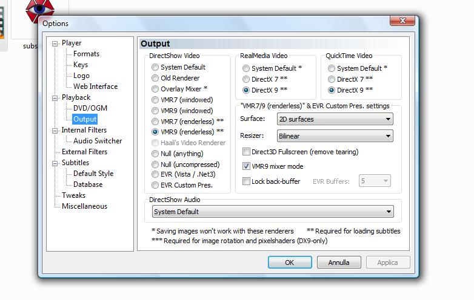474x300 pixels.
Task: Select DirectX 7 for RealMedia Video
Action: [x=246, y=79]
